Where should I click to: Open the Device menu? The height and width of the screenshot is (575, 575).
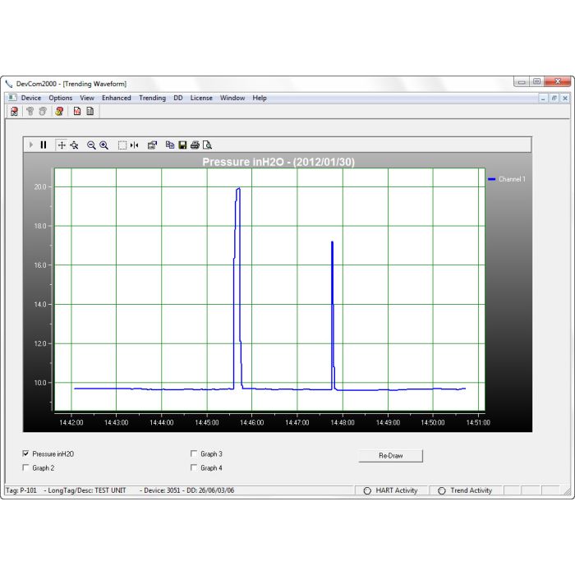30,98
